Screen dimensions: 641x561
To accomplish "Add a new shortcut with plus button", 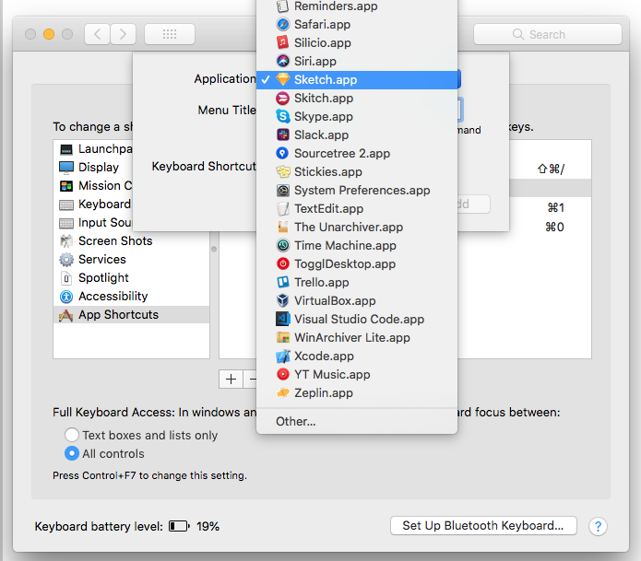I will (x=231, y=380).
